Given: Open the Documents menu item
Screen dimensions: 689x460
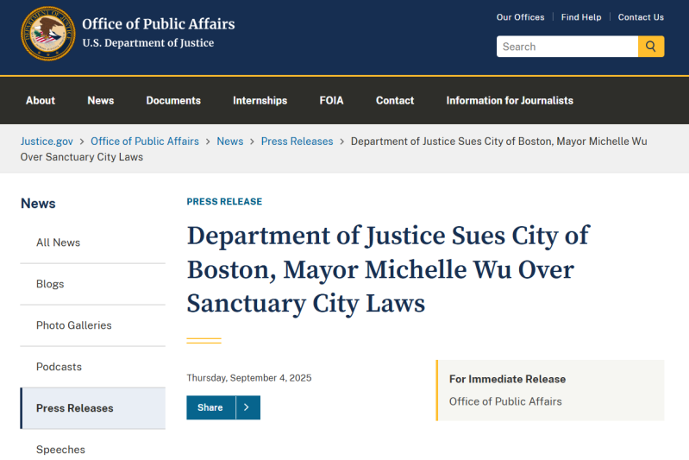Looking at the screenshot, I should pyautogui.click(x=173, y=100).
